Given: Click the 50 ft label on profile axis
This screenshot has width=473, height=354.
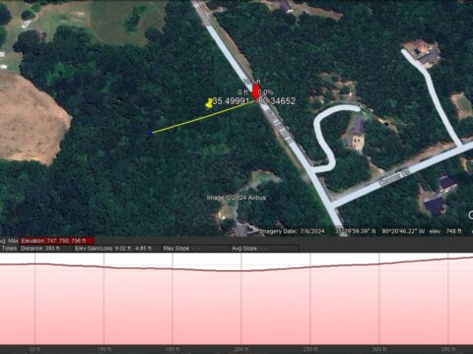Looking at the screenshot, I should click(34, 349).
